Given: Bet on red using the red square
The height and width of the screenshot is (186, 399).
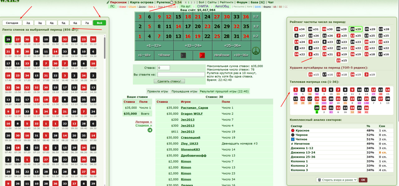Looking at the screenshot, I should click(202, 55).
